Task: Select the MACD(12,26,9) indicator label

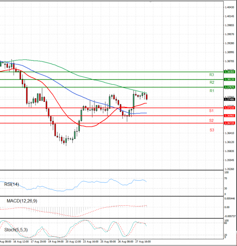Action: [22, 201]
